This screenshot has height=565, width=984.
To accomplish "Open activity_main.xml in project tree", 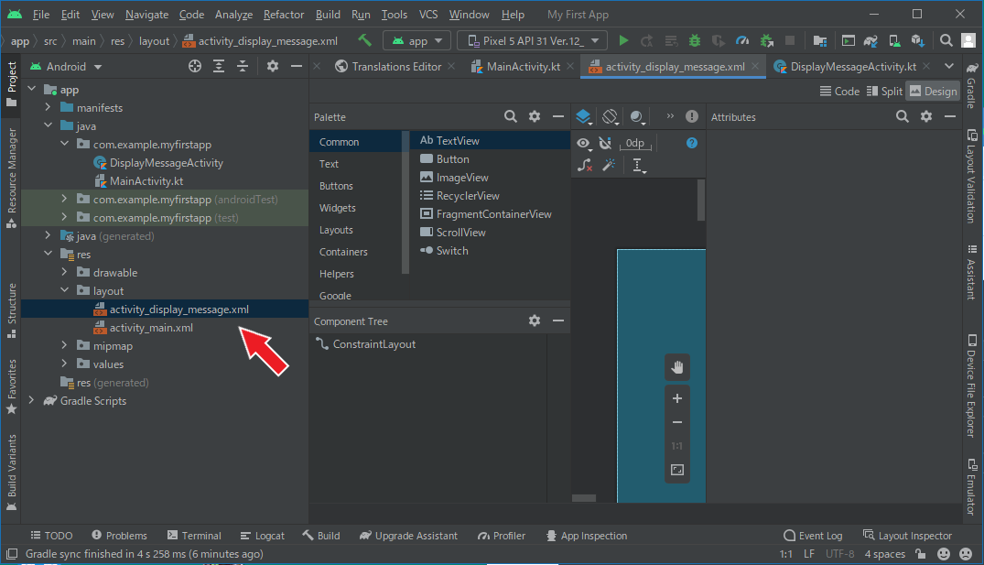I will pos(151,328).
